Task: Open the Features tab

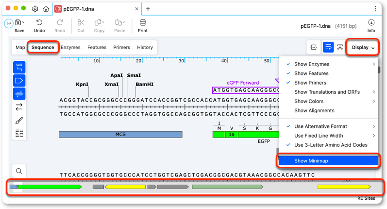Action: click(97, 47)
